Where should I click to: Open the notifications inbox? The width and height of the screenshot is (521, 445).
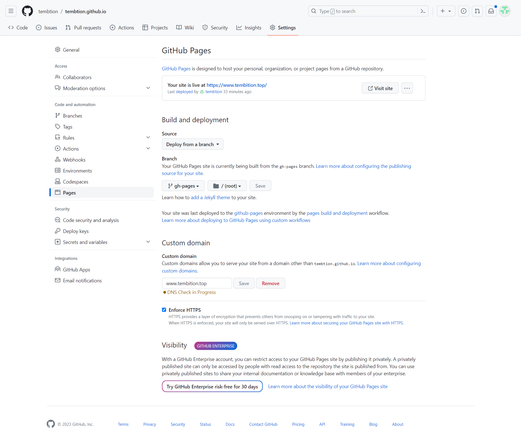[x=491, y=11]
